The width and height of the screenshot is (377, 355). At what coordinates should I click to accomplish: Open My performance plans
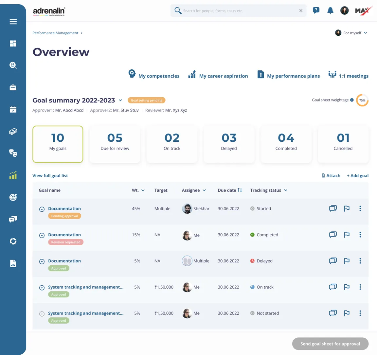[x=289, y=75]
